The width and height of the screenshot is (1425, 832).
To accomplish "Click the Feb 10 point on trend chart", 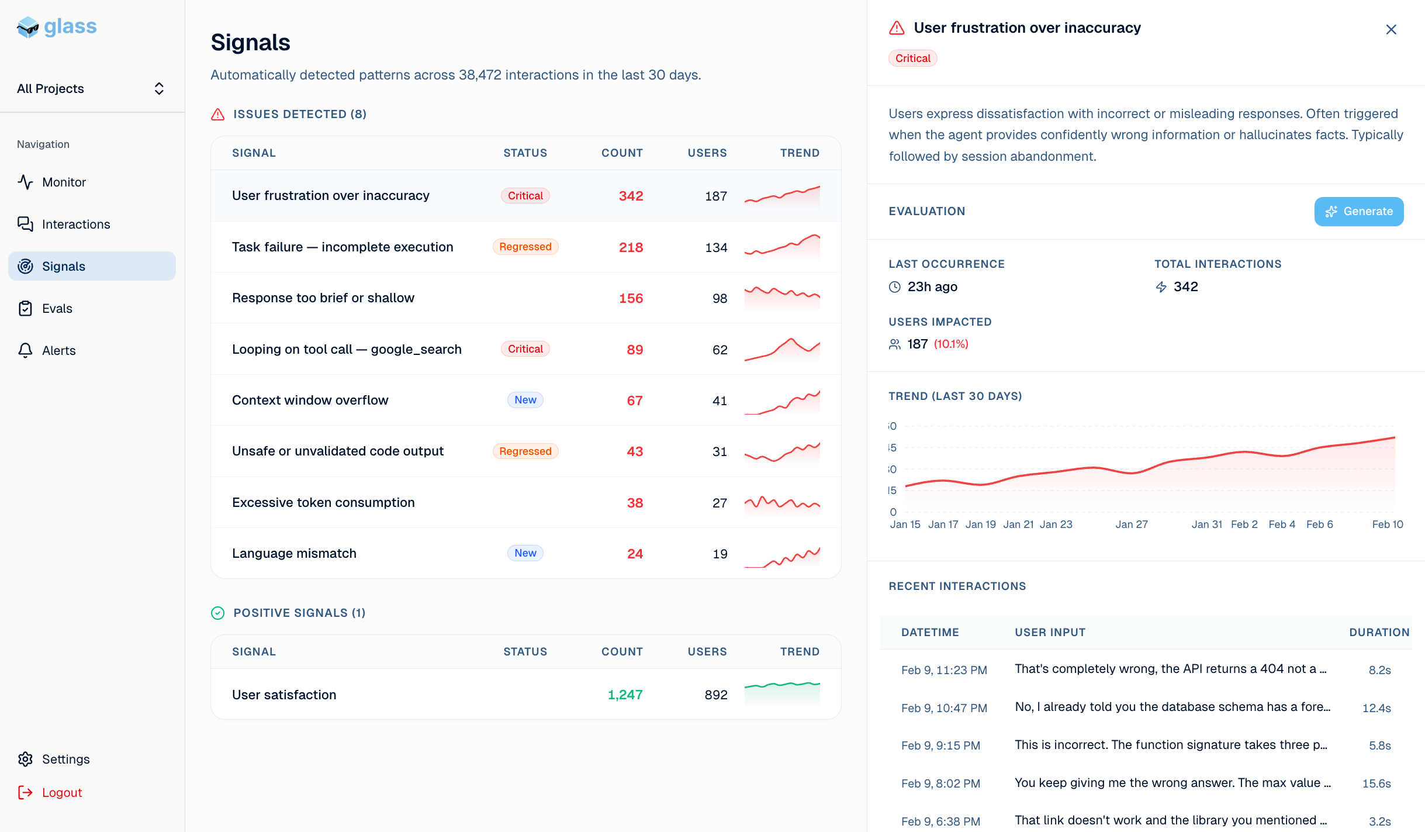I will coord(1394,438).
